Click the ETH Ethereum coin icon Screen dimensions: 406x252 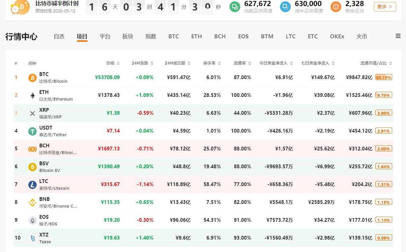coord(32,96)
